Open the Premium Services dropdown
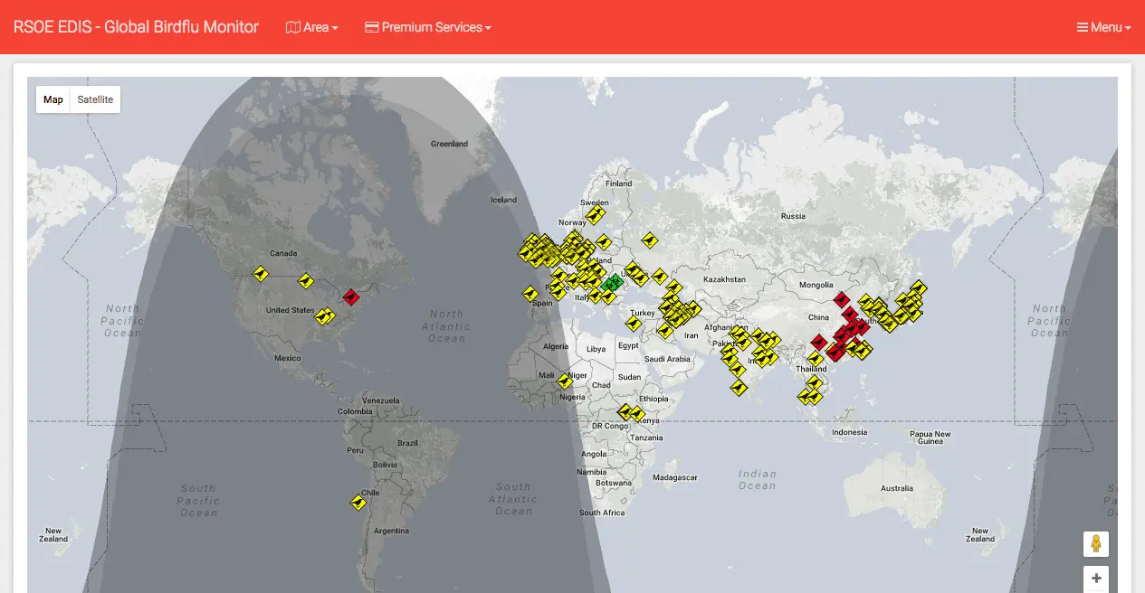Viewport: 1145px width, 593px height. tap(427, 27)
